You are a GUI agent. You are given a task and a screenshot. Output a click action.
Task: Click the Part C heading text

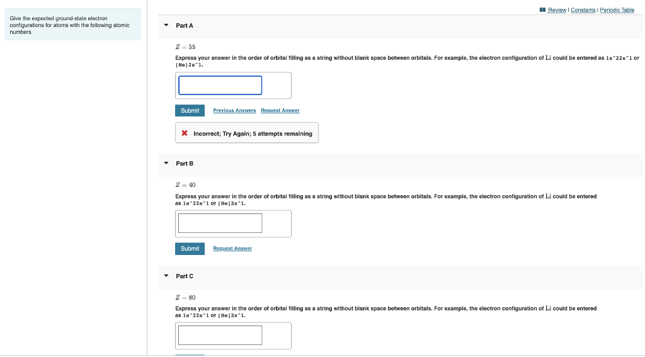tap(185, 276)
